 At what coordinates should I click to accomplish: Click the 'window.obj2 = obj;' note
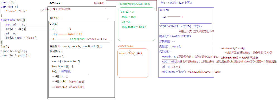pos(233,48)
